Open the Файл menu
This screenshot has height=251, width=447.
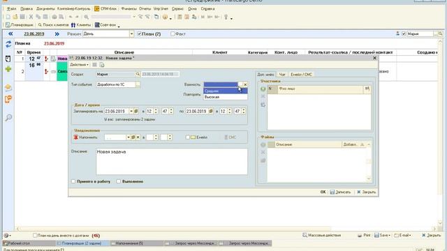[x=11, y=9]
